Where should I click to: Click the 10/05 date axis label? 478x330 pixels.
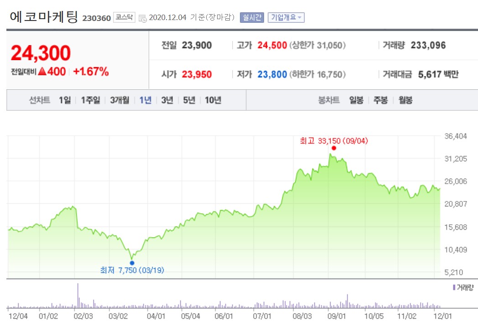(x=374, y=316)
